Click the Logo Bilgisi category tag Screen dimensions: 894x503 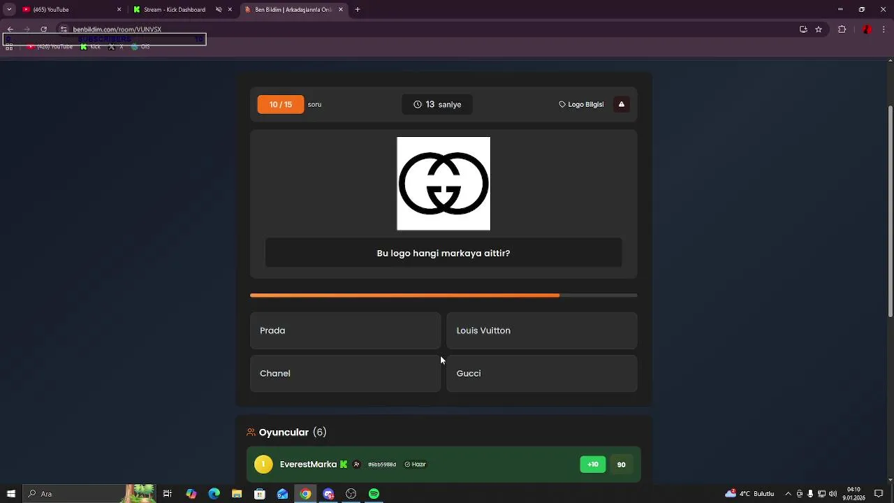pos(581,104)
